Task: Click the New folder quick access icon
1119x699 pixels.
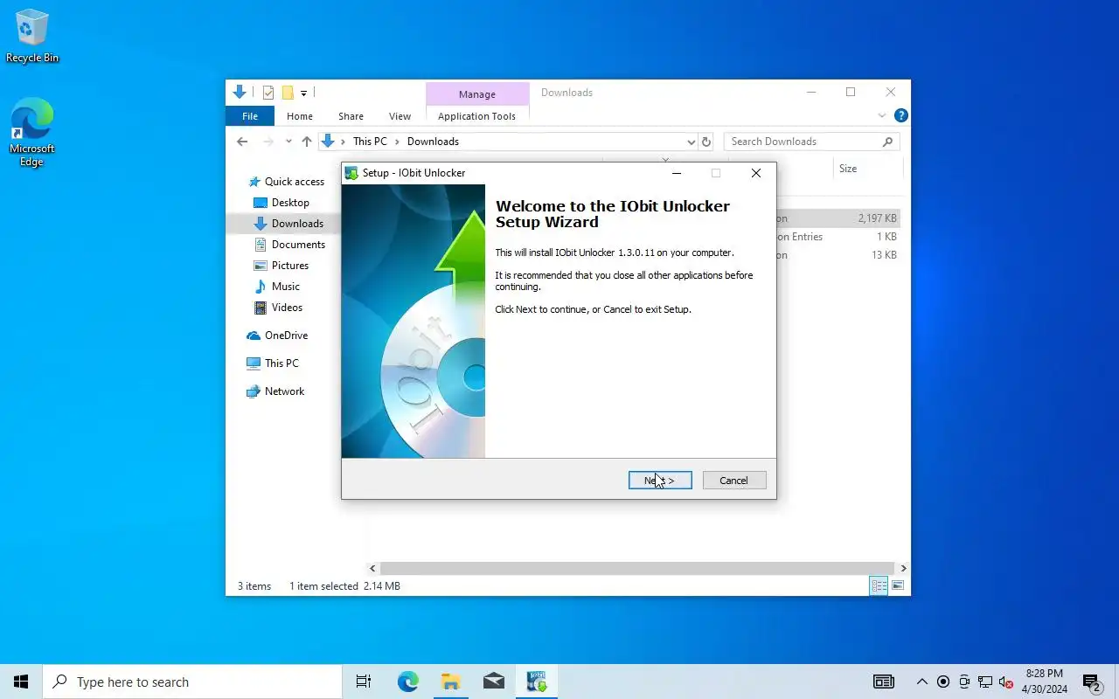Action: pos(287,93)
